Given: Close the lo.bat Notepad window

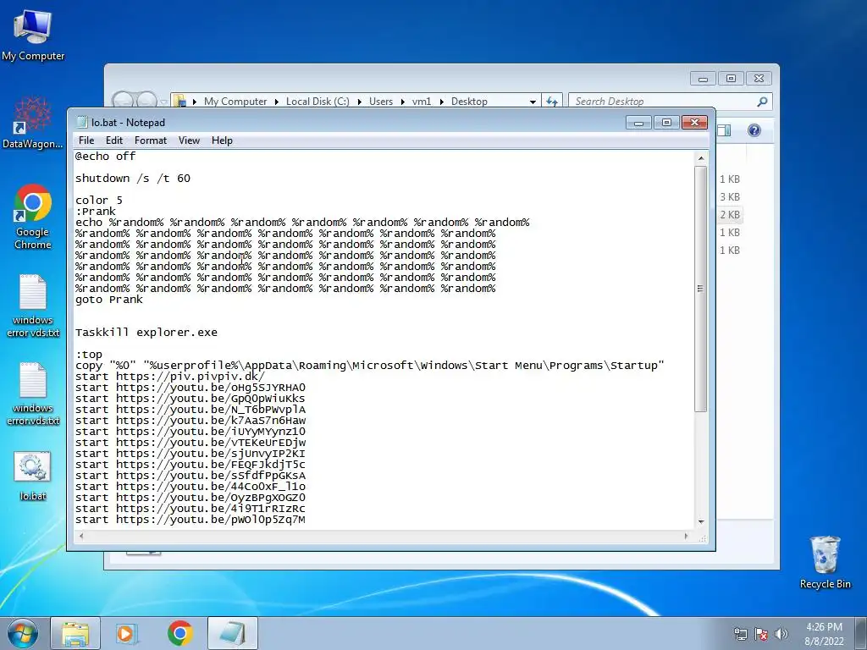Looking at the screenshot, I should tap(694, 122).
